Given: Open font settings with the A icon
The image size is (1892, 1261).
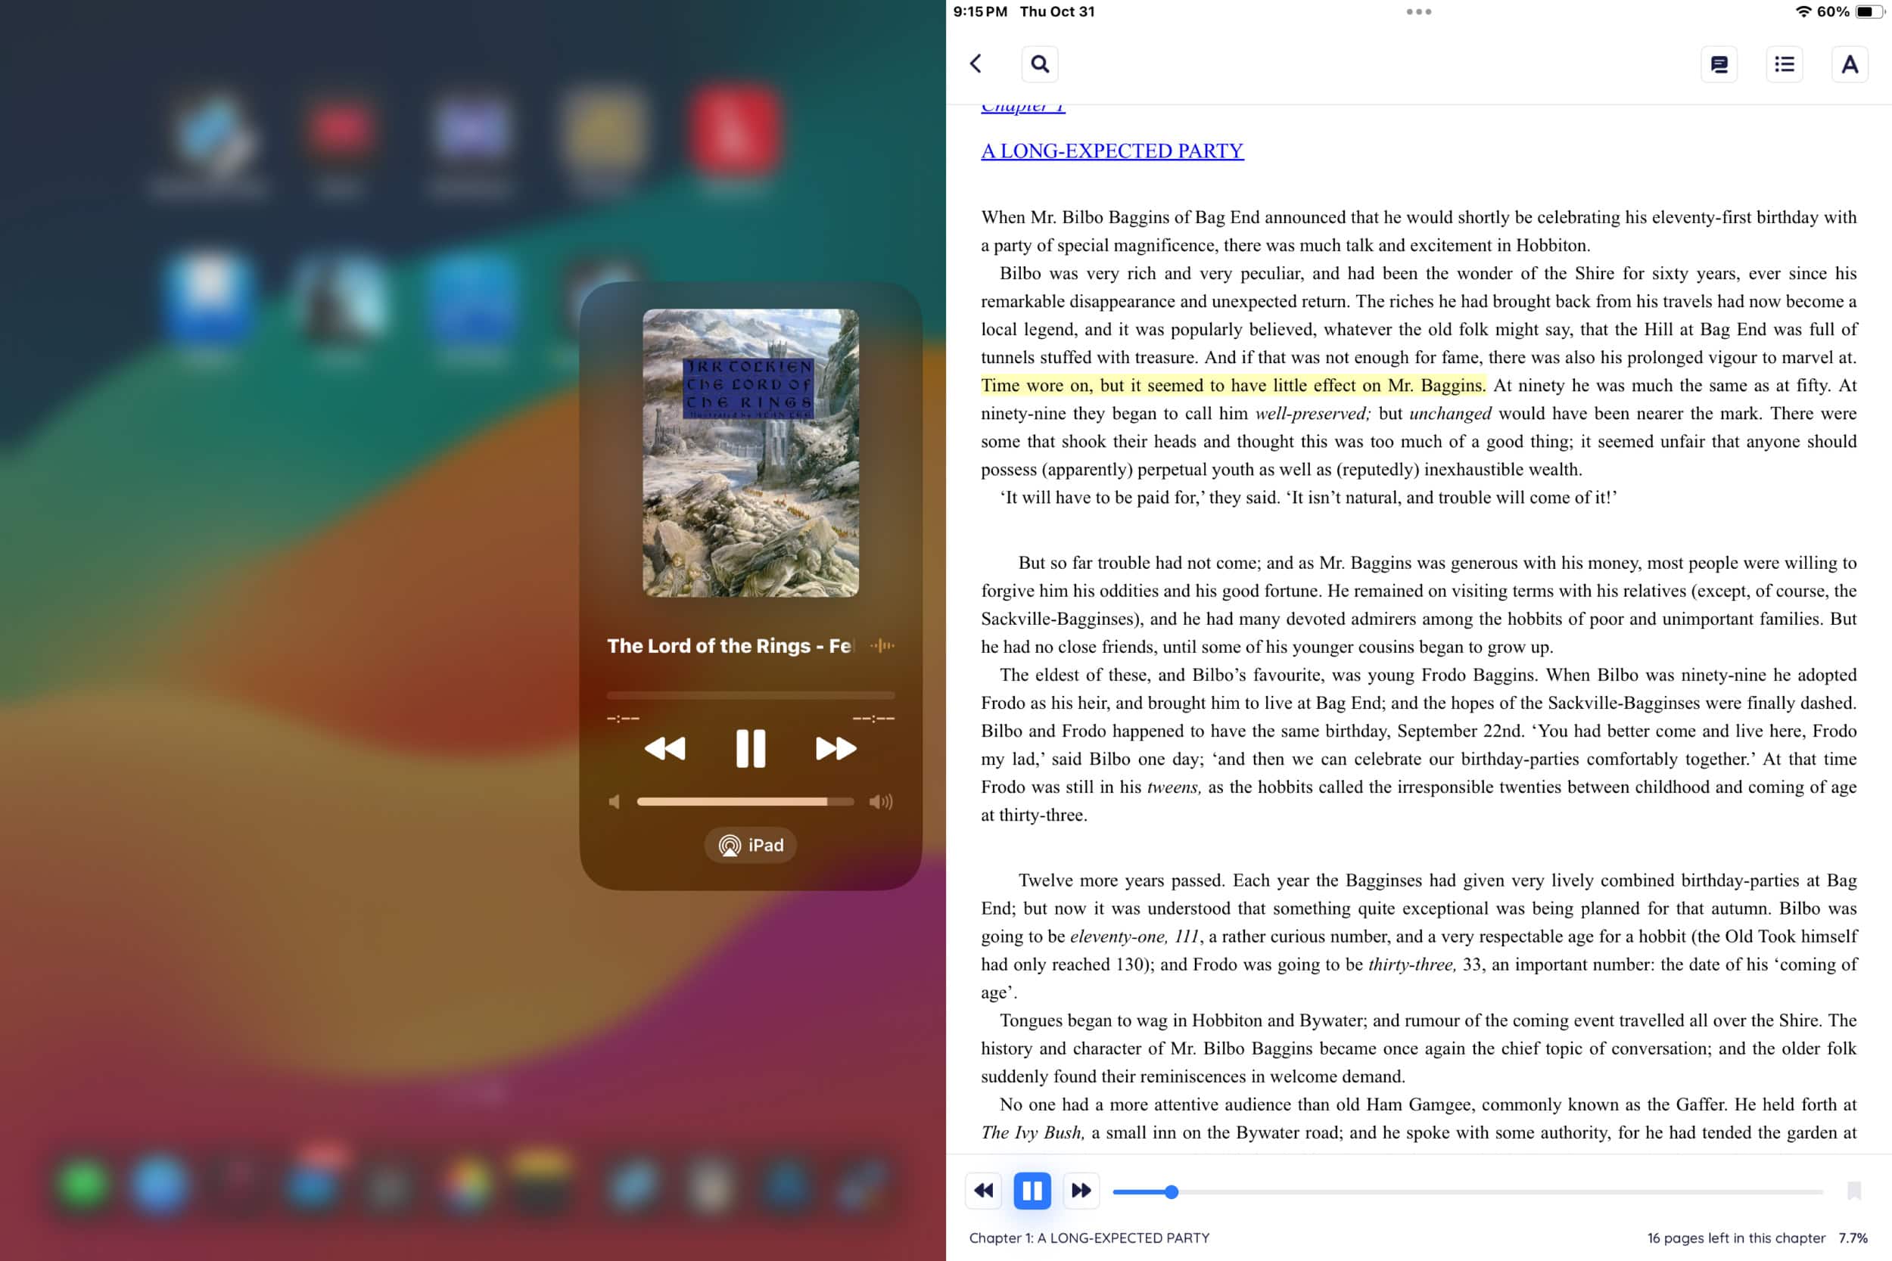Looking at the screenshot, I should tap(1850, 64).
